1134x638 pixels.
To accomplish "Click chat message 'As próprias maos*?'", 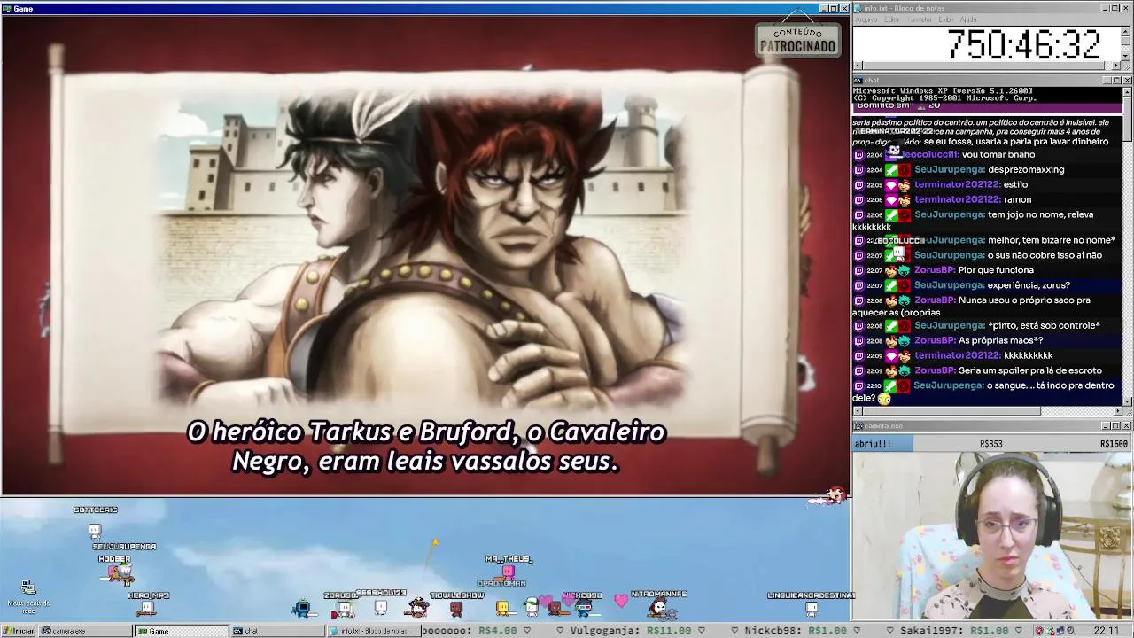I will tap(1000, 340).
